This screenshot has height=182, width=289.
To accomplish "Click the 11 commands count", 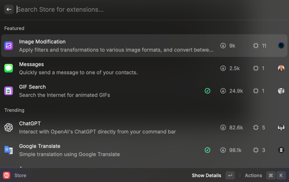I will (x=264, y=46).
